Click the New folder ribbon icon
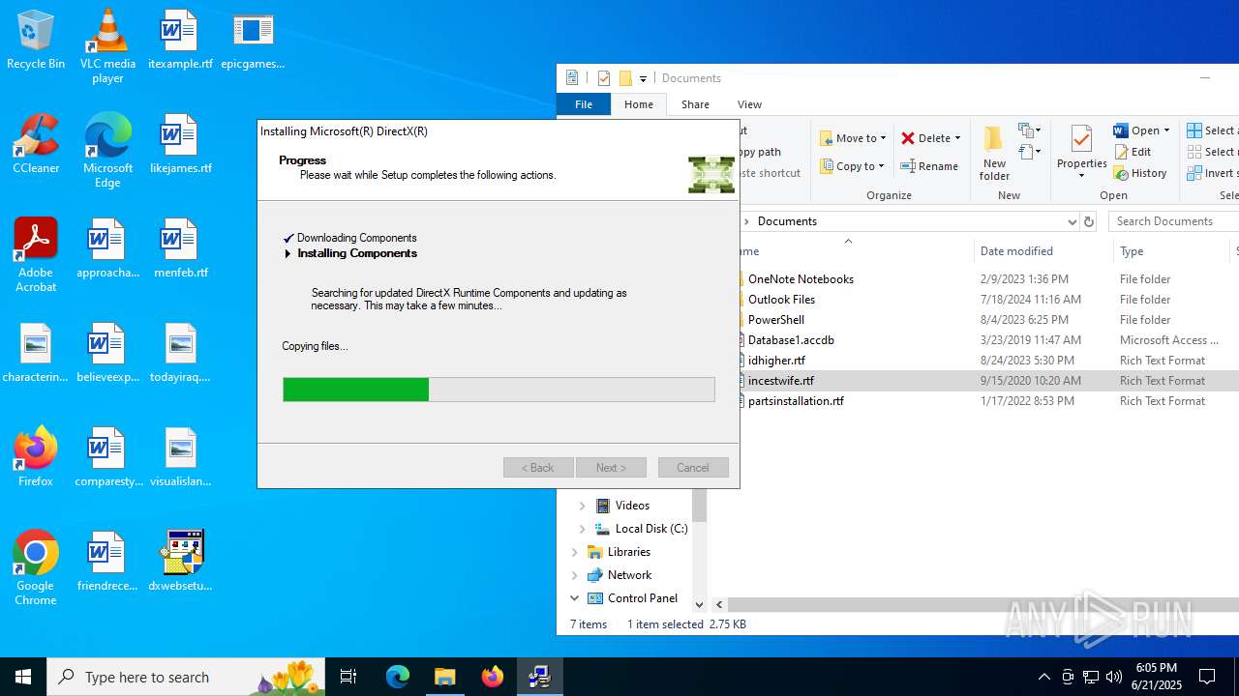 994,153
